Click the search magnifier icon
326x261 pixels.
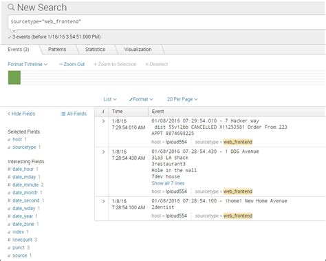click(11, 8)
